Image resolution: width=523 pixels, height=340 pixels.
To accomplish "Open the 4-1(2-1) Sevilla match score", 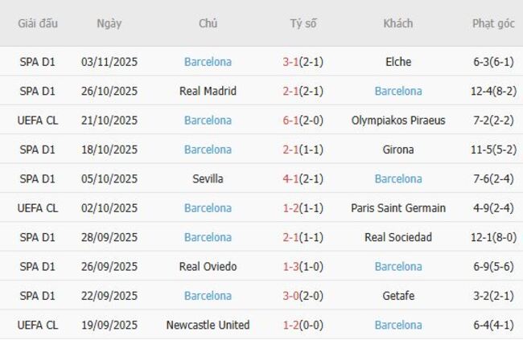I will [x=303, y=178].
